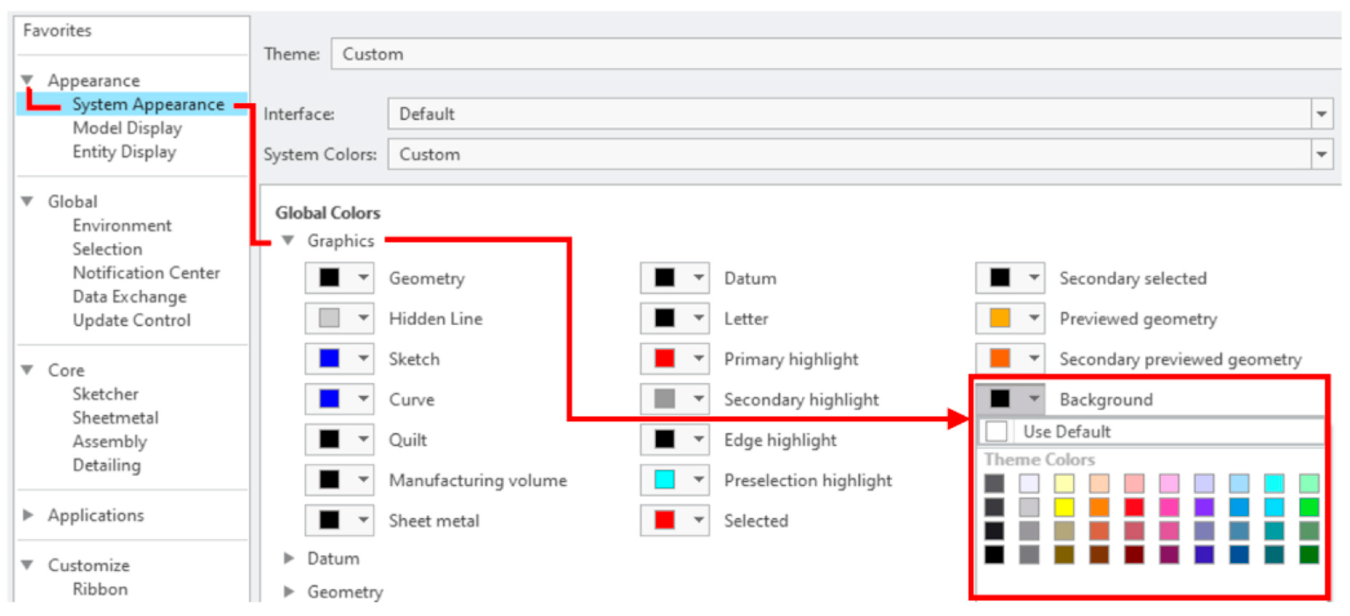Select the pure black bottom-left swatch

994,554
